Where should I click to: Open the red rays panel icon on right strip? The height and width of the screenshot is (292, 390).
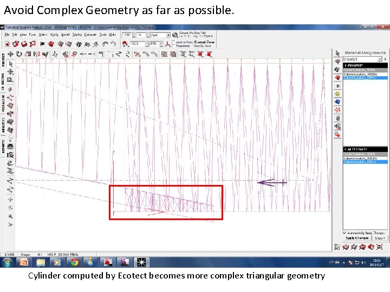pyautogui.click(x=337, y=110)
